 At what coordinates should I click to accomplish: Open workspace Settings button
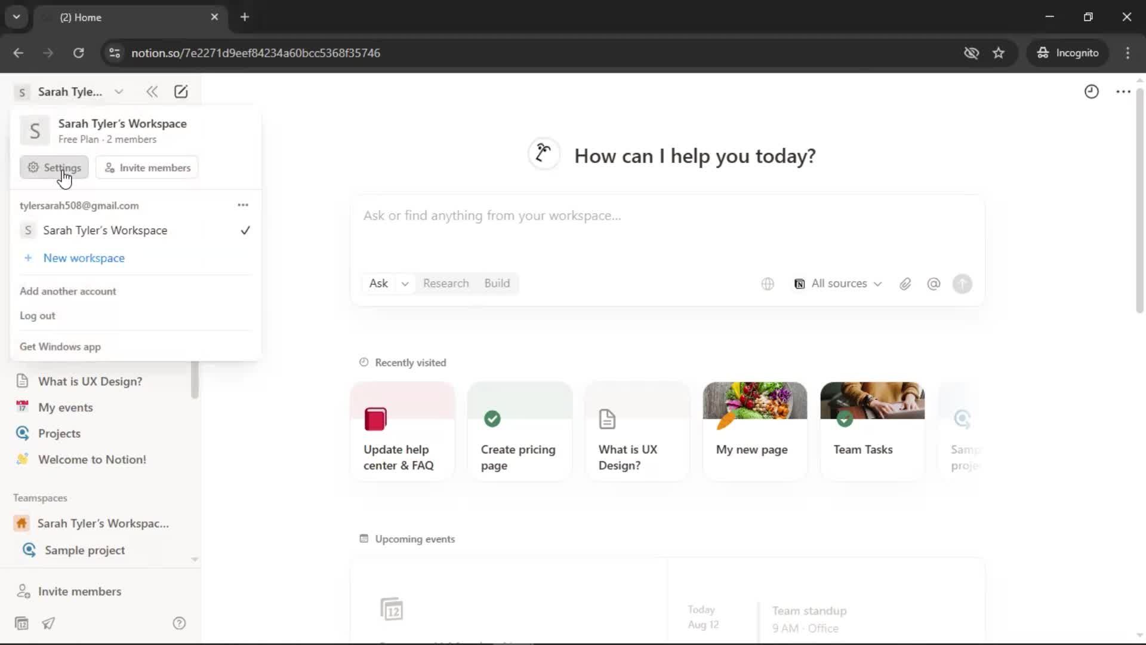tap(54, 167)
